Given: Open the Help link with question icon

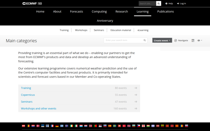Looking at the screenshot, I should [x=169, y=3].
